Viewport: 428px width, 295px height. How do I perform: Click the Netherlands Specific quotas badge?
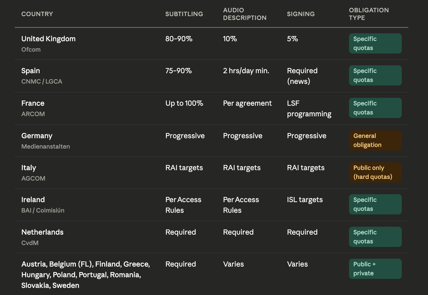coord(375,237)
